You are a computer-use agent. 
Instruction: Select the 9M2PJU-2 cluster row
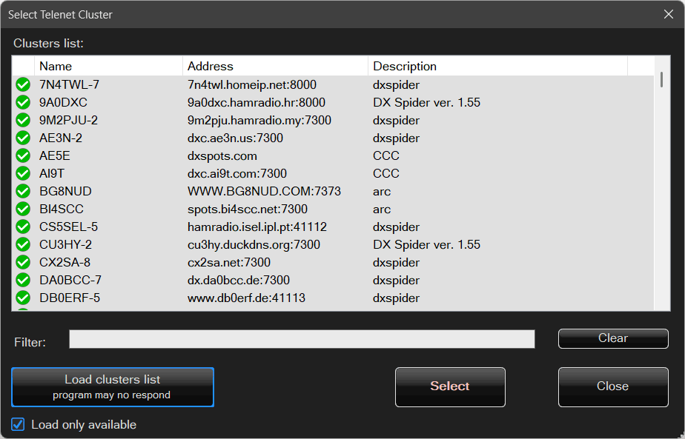[x=69, y=121]
